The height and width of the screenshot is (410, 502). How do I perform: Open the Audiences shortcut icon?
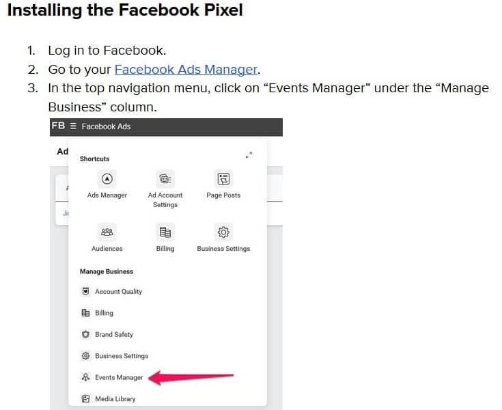click(x=107, y=232)
